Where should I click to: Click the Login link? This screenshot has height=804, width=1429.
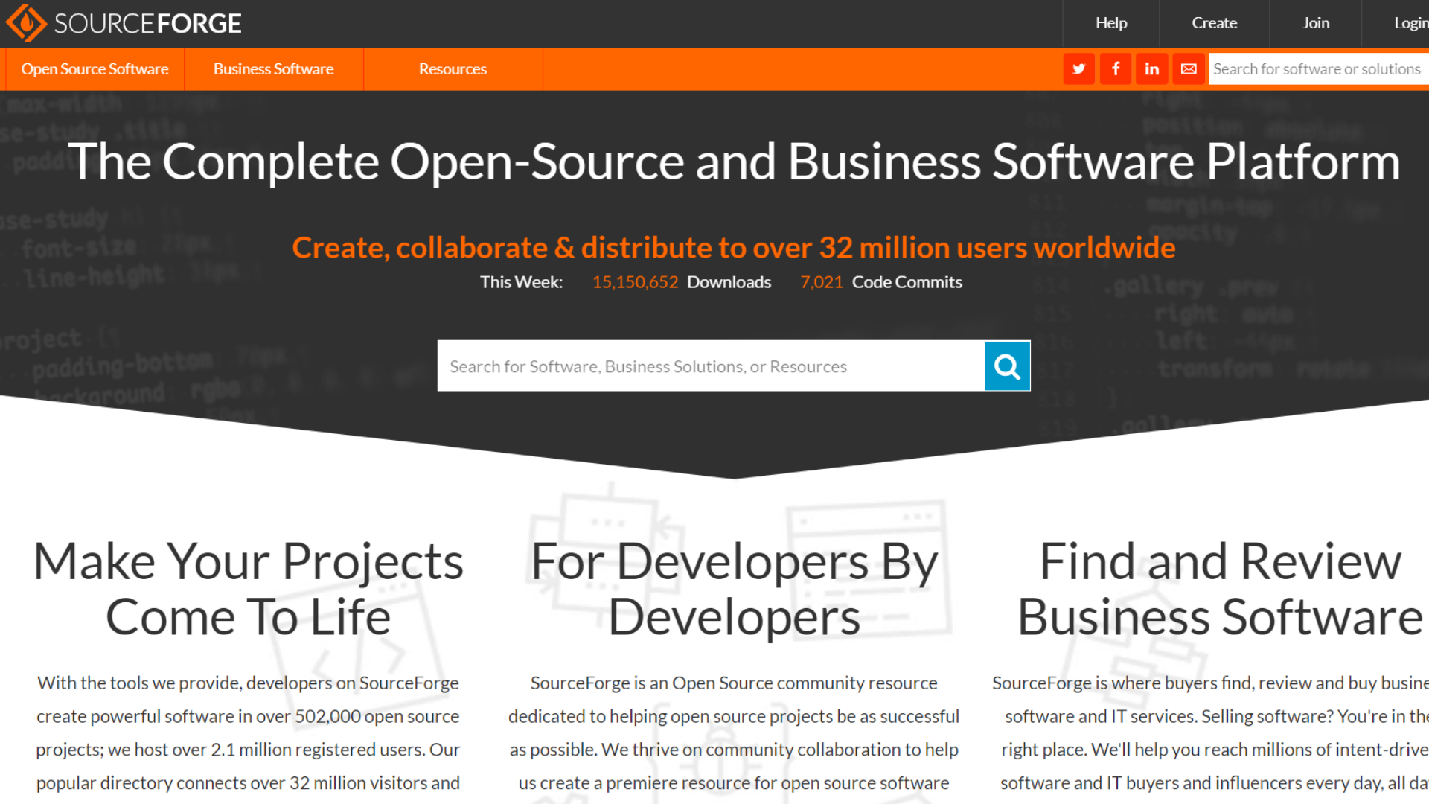coord(1410,23)
